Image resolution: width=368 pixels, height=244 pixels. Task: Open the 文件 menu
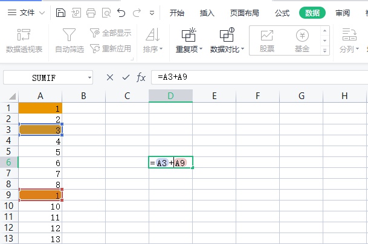[21, 13]
